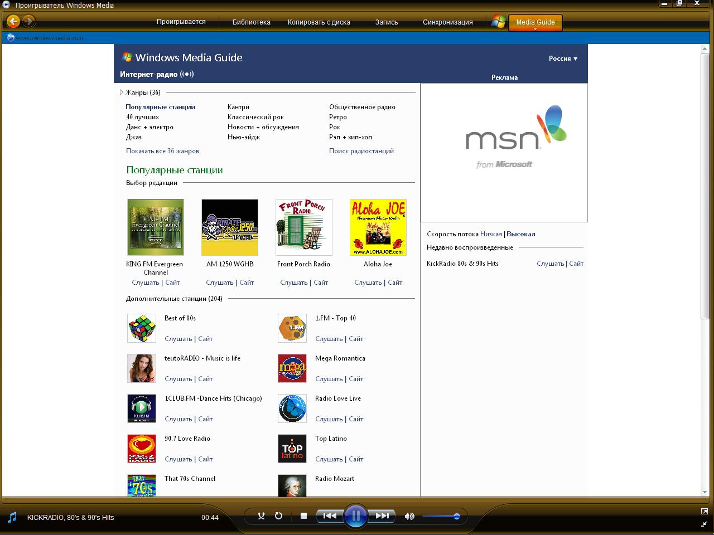
Task: Select the 40 лучших genre
Action: point(142,117)
